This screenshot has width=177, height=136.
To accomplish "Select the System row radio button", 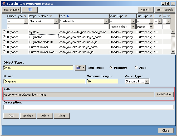I will tap(4, 32).
